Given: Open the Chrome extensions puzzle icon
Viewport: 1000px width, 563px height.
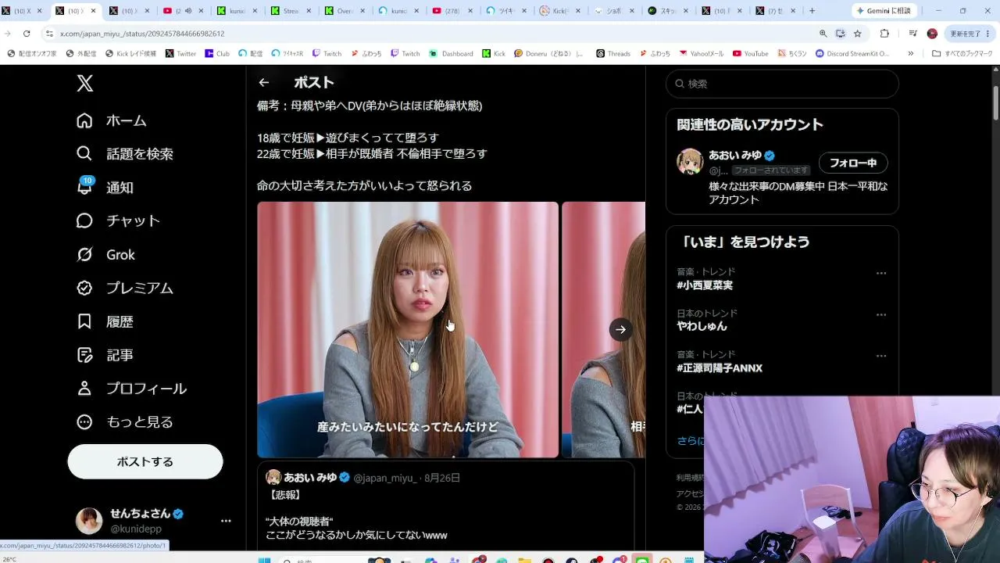Looking at the screenshot, I should [x=884, y=34].
